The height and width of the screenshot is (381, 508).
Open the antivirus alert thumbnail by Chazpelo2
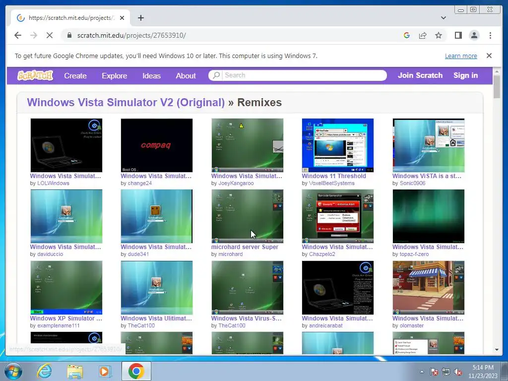[337, 216]
